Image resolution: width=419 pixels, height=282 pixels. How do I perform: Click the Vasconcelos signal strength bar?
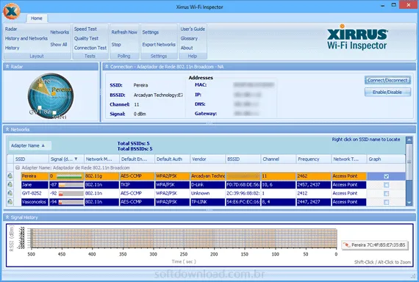[71, 202]
